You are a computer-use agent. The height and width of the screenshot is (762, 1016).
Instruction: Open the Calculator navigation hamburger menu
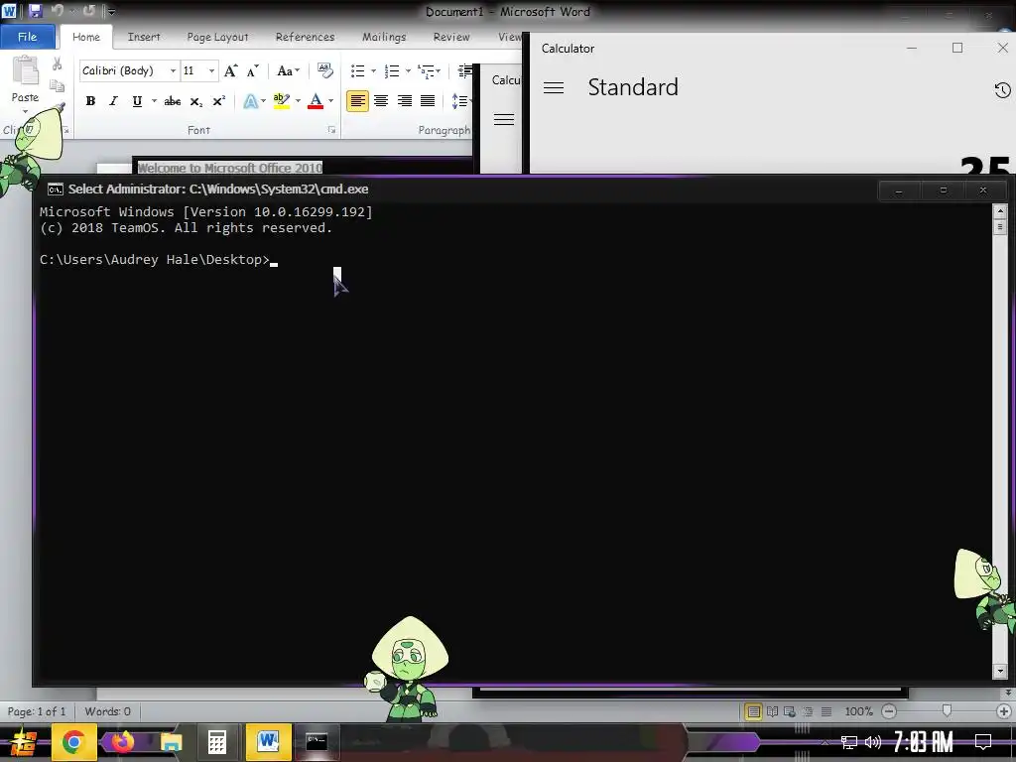[x=554, y=87]
